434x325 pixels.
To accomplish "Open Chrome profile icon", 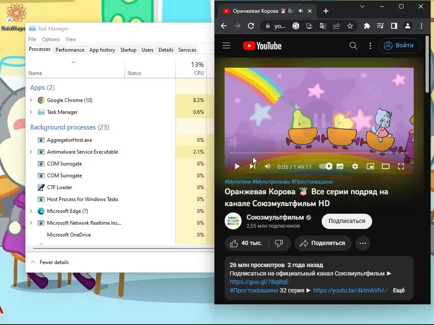I will click(407, 26).
